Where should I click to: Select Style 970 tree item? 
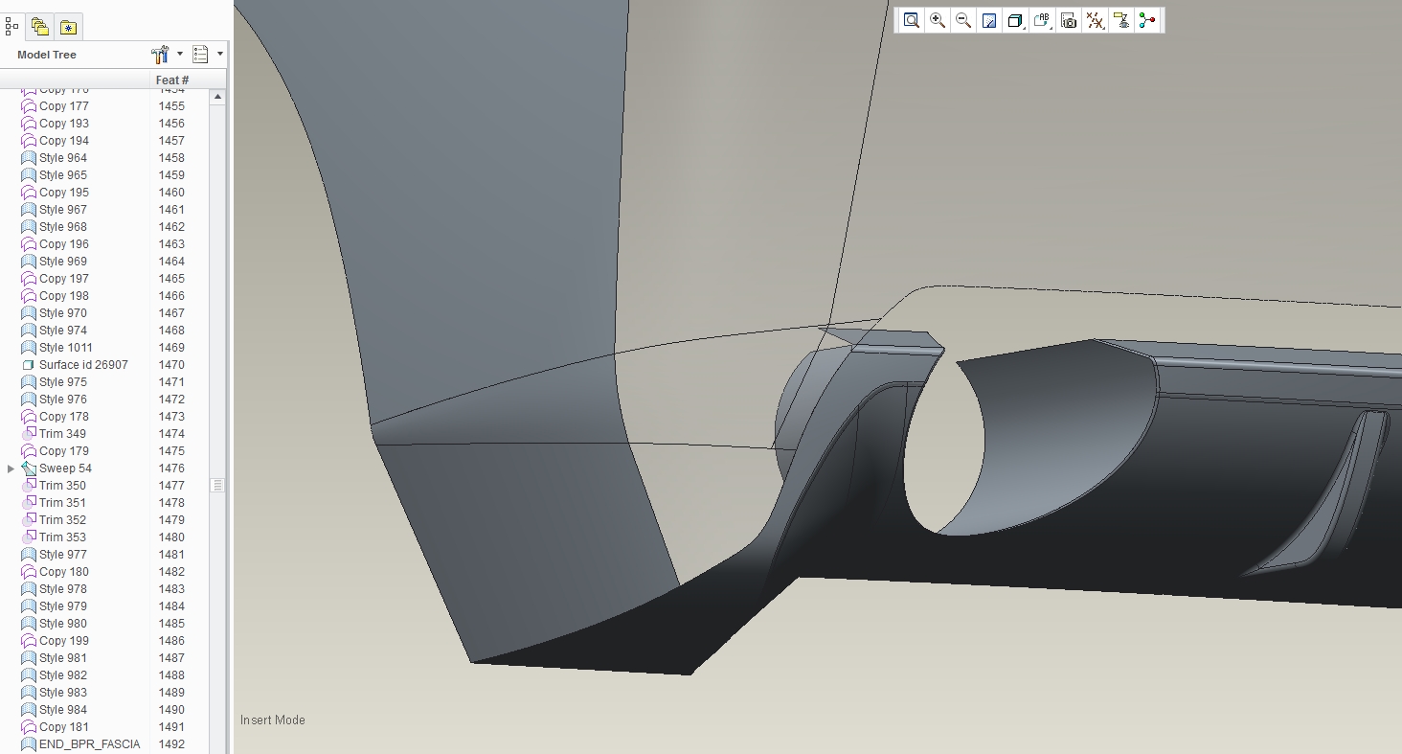(63, 313)
